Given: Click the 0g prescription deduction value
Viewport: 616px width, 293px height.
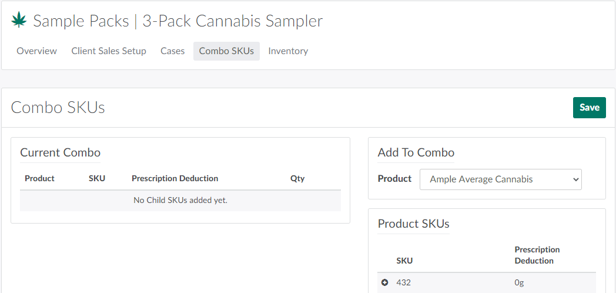Looking at the screenshot, I should pos(519,282).
